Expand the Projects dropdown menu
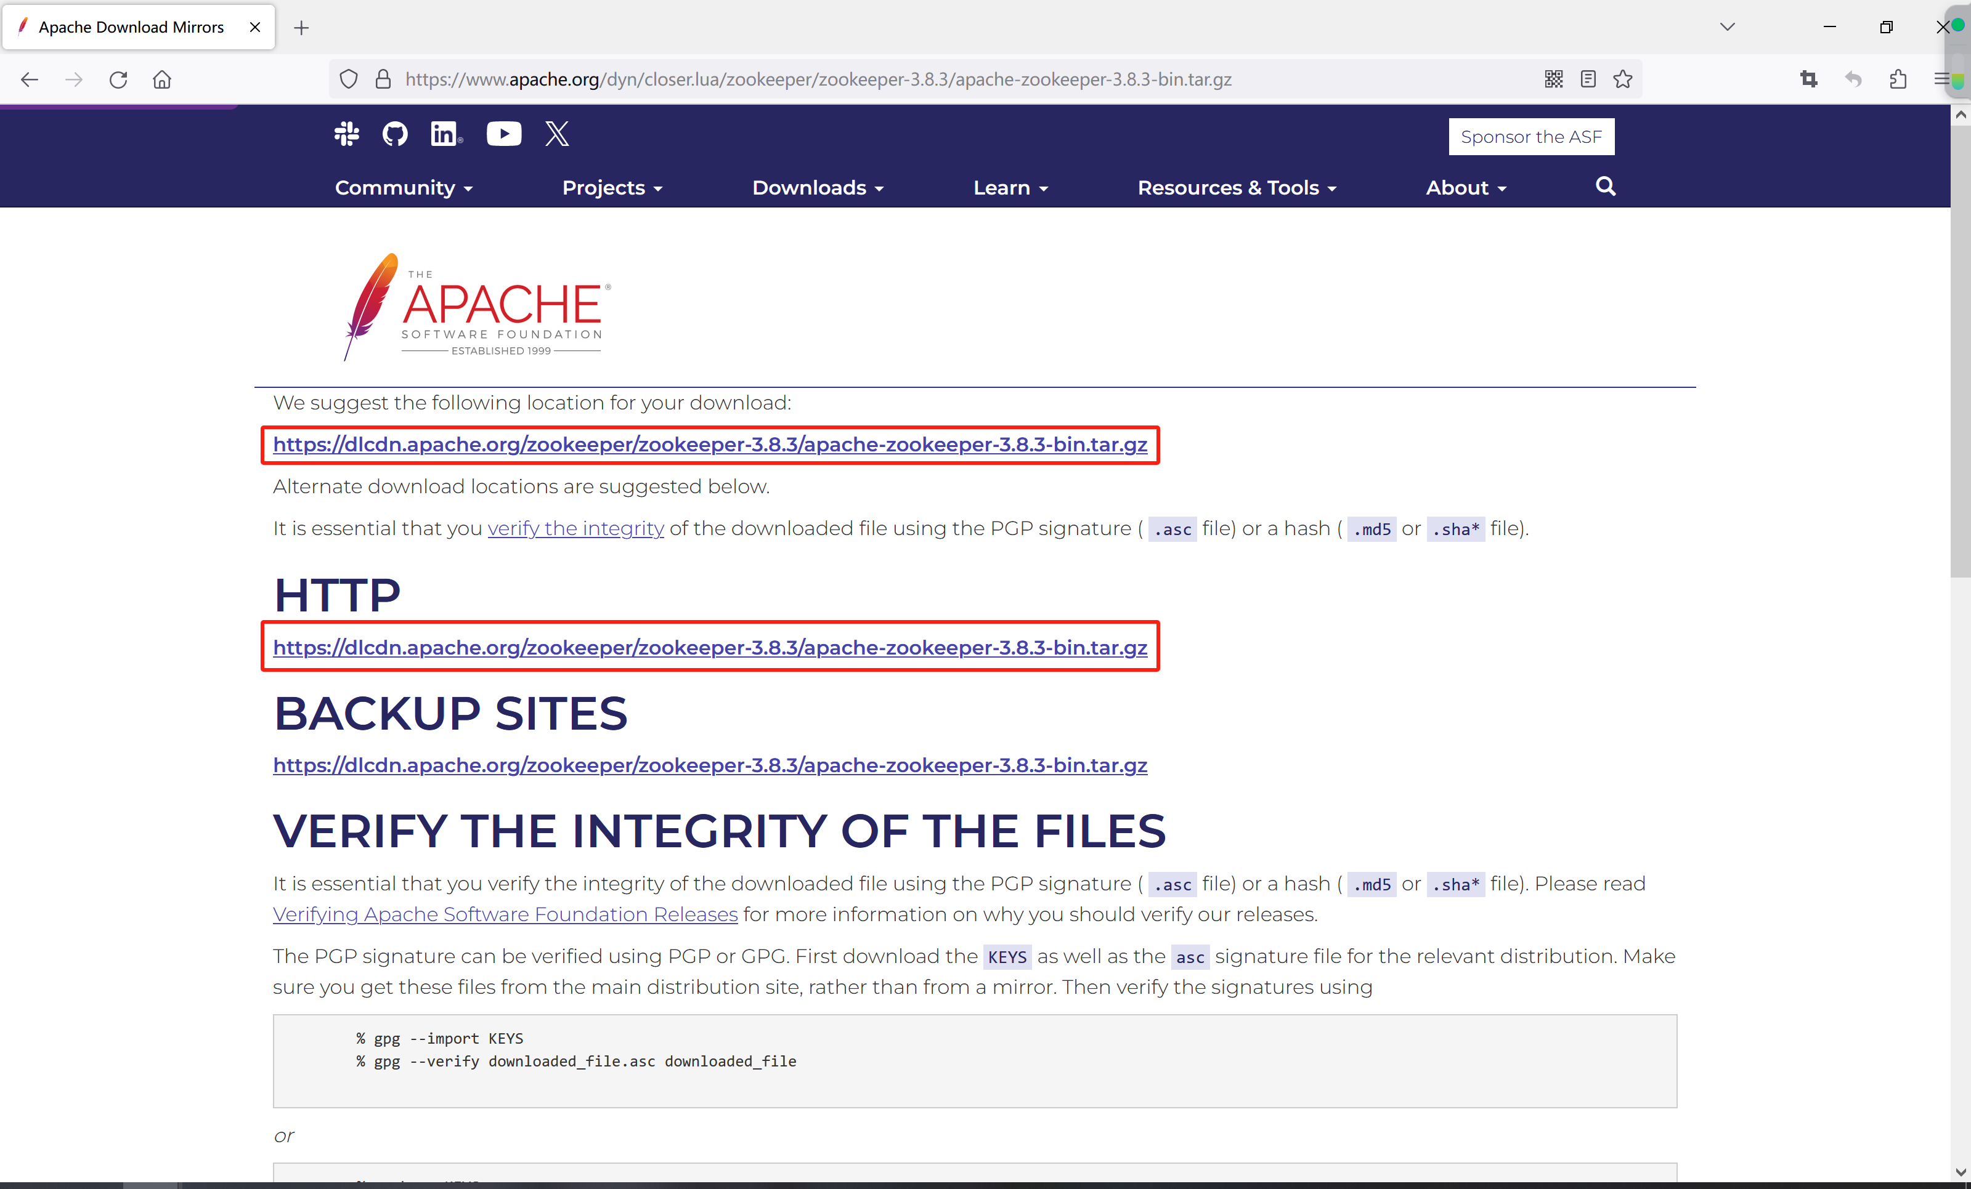The width and height of the screenshot is (1971, 1189). click(x=612, y=188)
